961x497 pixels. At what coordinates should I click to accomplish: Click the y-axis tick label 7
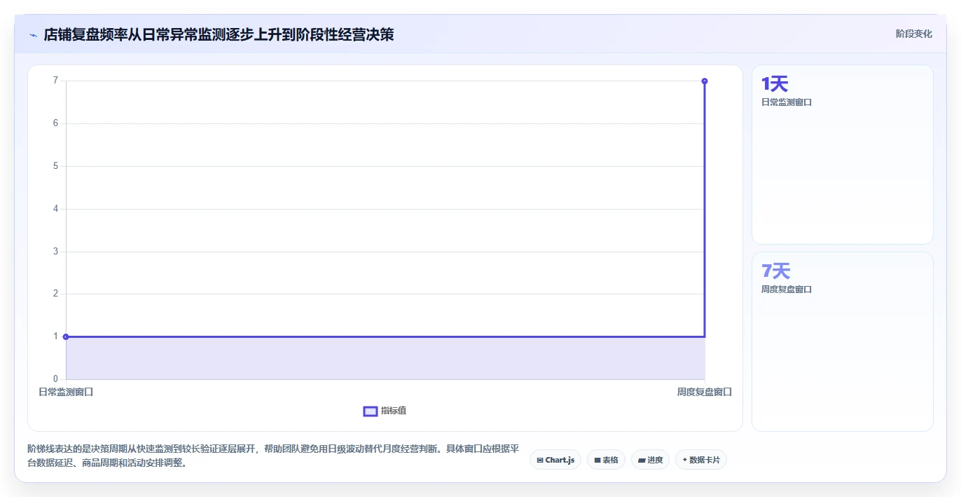[x=55, y=81]
